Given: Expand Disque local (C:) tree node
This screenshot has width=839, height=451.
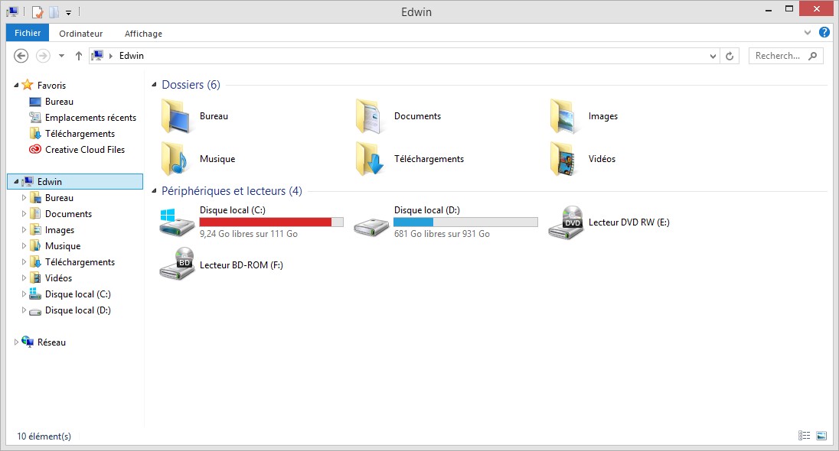Looking at the screenshot, I should point(24,294).
